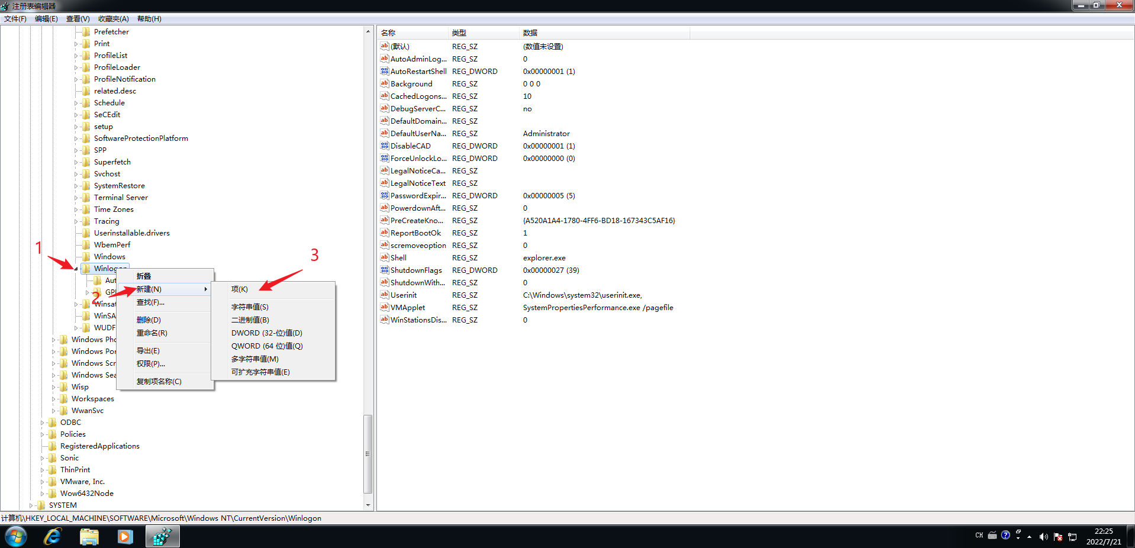Image resolution: width=1135 pixels, height=548 pixels.
Task: Choose 项(K) in the submenu
Action: point(275,289)
